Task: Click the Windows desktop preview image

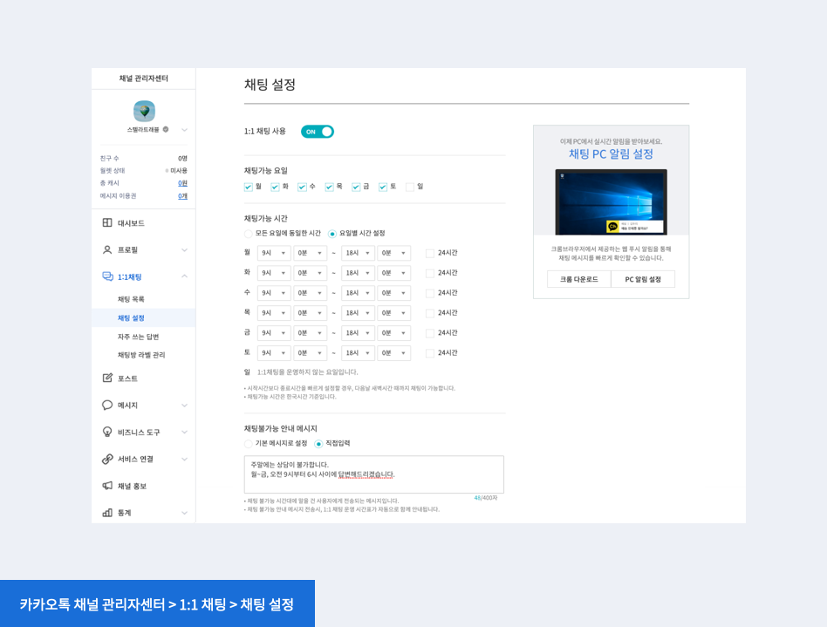Action: point(611,202)
